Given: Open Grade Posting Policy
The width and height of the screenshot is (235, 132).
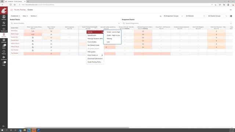Looking at the screenshot, I should tap(95, 62).
